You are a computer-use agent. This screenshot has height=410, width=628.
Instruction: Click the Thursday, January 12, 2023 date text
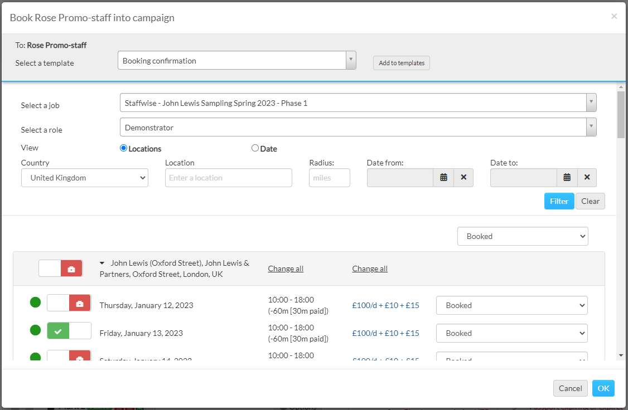tap(146, 305)
